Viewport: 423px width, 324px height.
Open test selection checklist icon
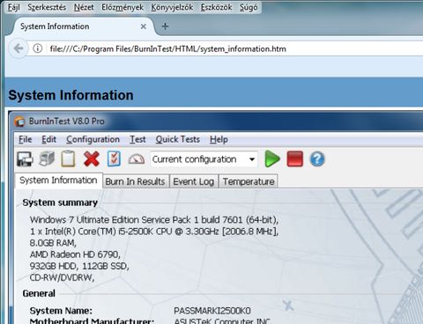click(114, 159)
